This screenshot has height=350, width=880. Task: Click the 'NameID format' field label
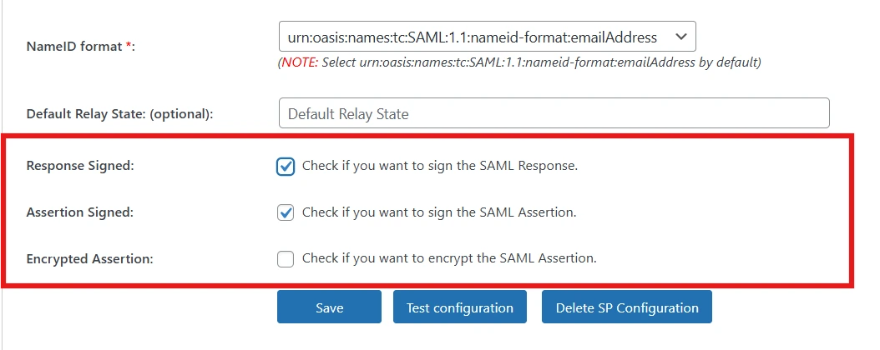[x=74, y=47]
